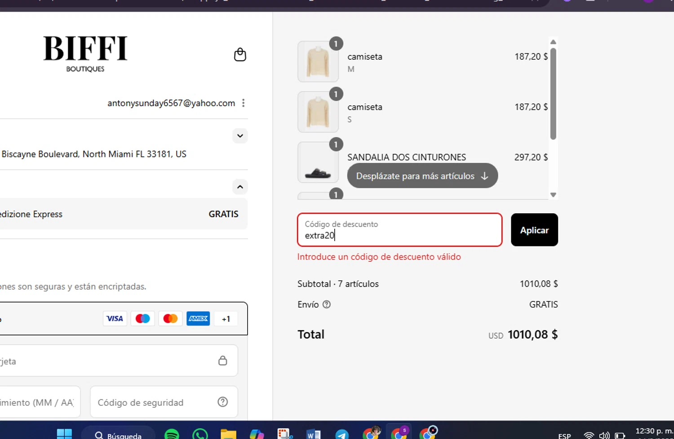Viewport: 674px width, 439px height.
Task: Open the third Chrome taskbar icon
Action: pos(428,433)
